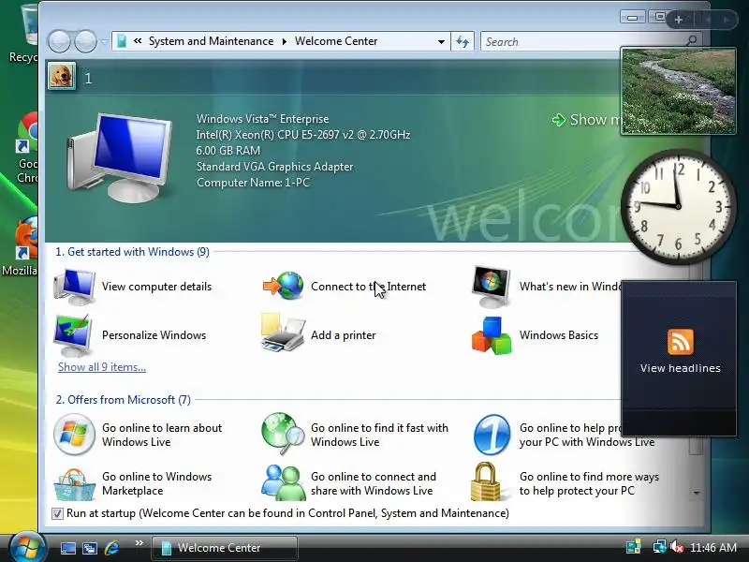This screenshot has width=749, height=562.
Task: Click the Get started with Windows heading
Action: (x=132, y=252)
